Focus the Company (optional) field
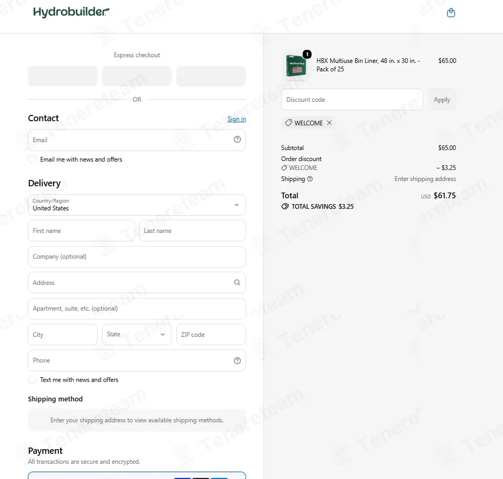The image size is (503, 479). [137, 257]
